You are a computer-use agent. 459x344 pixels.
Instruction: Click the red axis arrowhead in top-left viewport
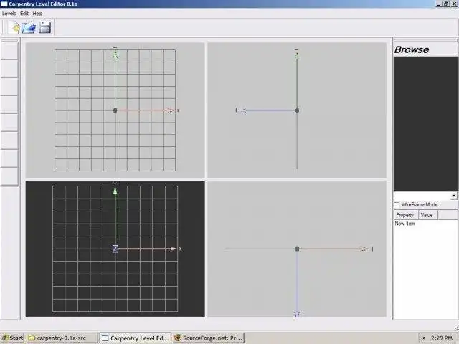pyautogui.click(x=171, y=110)
